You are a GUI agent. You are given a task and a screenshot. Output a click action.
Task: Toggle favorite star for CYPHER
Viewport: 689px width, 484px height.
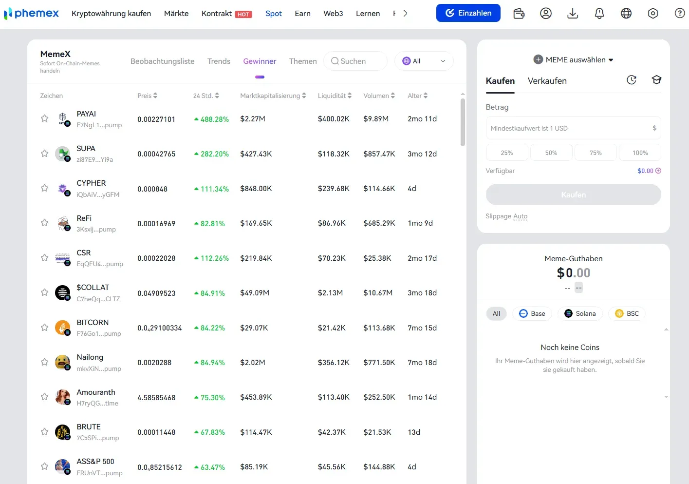click(x=44, y=188)
